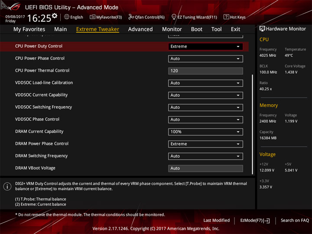312x234 pixels.
Task: Click the MyFavorite list icon
Action: (x=92, y=17)
